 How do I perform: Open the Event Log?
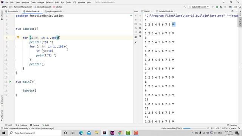coord(232,125)
